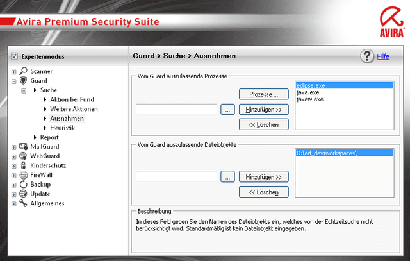410x261 pixels.
Task: Collapse the Suche tree node
Action: [x=24, y=90]
